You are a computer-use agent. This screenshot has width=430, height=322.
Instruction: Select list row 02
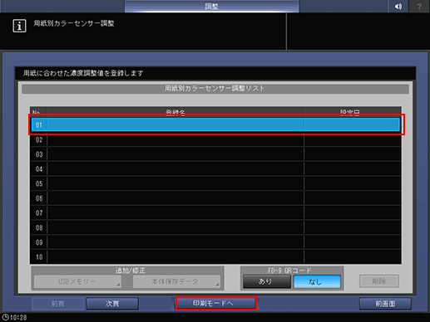tap(215, 139)
